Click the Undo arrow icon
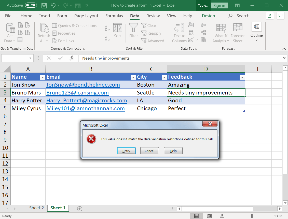This screenshot has width=288, height=219. click(53, 5)
